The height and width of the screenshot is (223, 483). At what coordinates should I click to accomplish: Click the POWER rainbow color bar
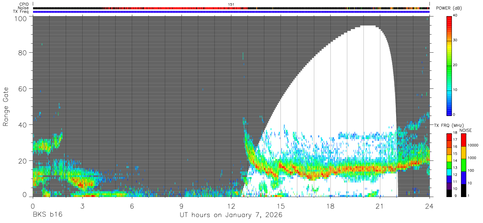click(449, 65)
